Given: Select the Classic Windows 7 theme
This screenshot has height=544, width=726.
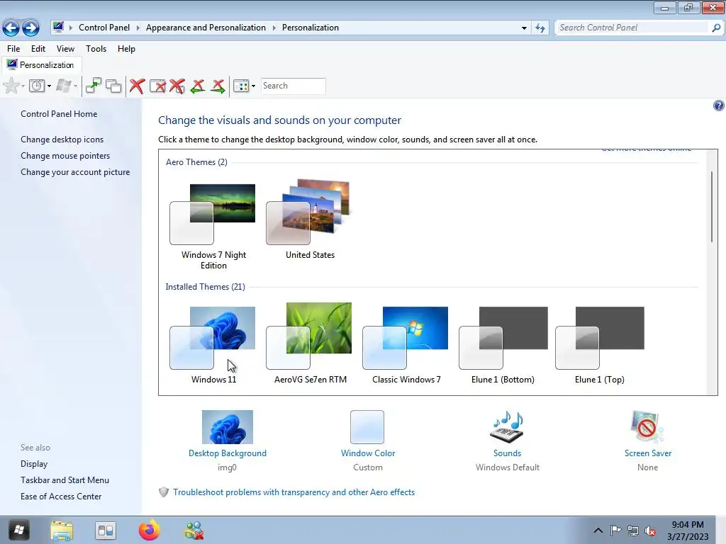Looking at the screenshot, I should [x=406, y=345].
